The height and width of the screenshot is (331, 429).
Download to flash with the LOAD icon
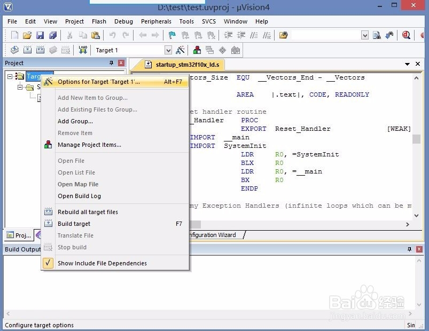click(x=83, y=50)
